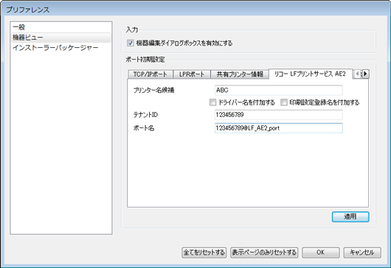Click the プリンター名候補 field containing ABC
The height and width of the screenshot is (268, 391).
[279, 90]
